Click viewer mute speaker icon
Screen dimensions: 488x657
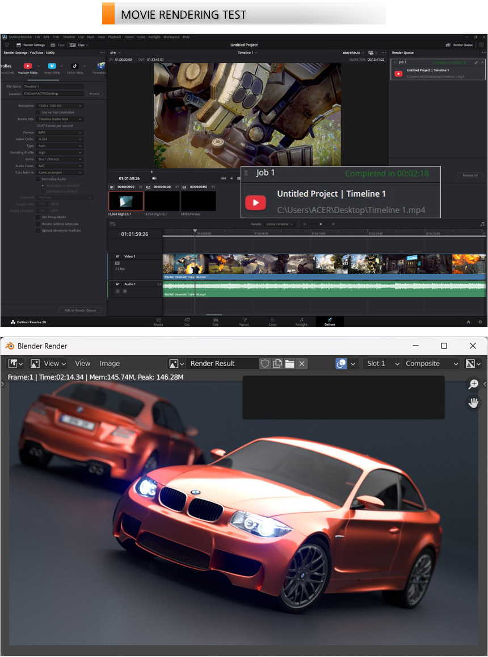tap(154, 178)
